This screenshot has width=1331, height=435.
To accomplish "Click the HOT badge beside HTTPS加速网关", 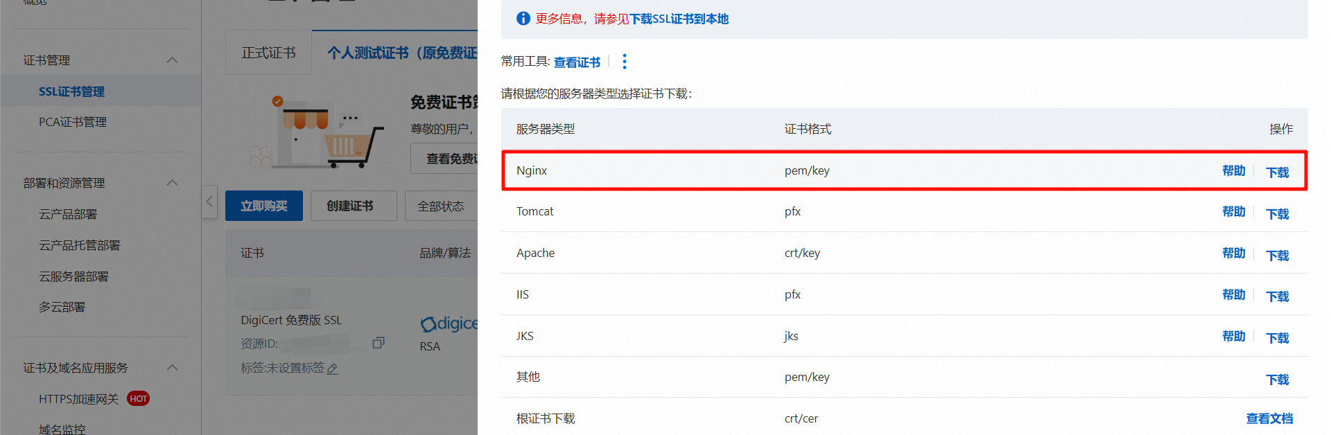I will click(139, 398).
